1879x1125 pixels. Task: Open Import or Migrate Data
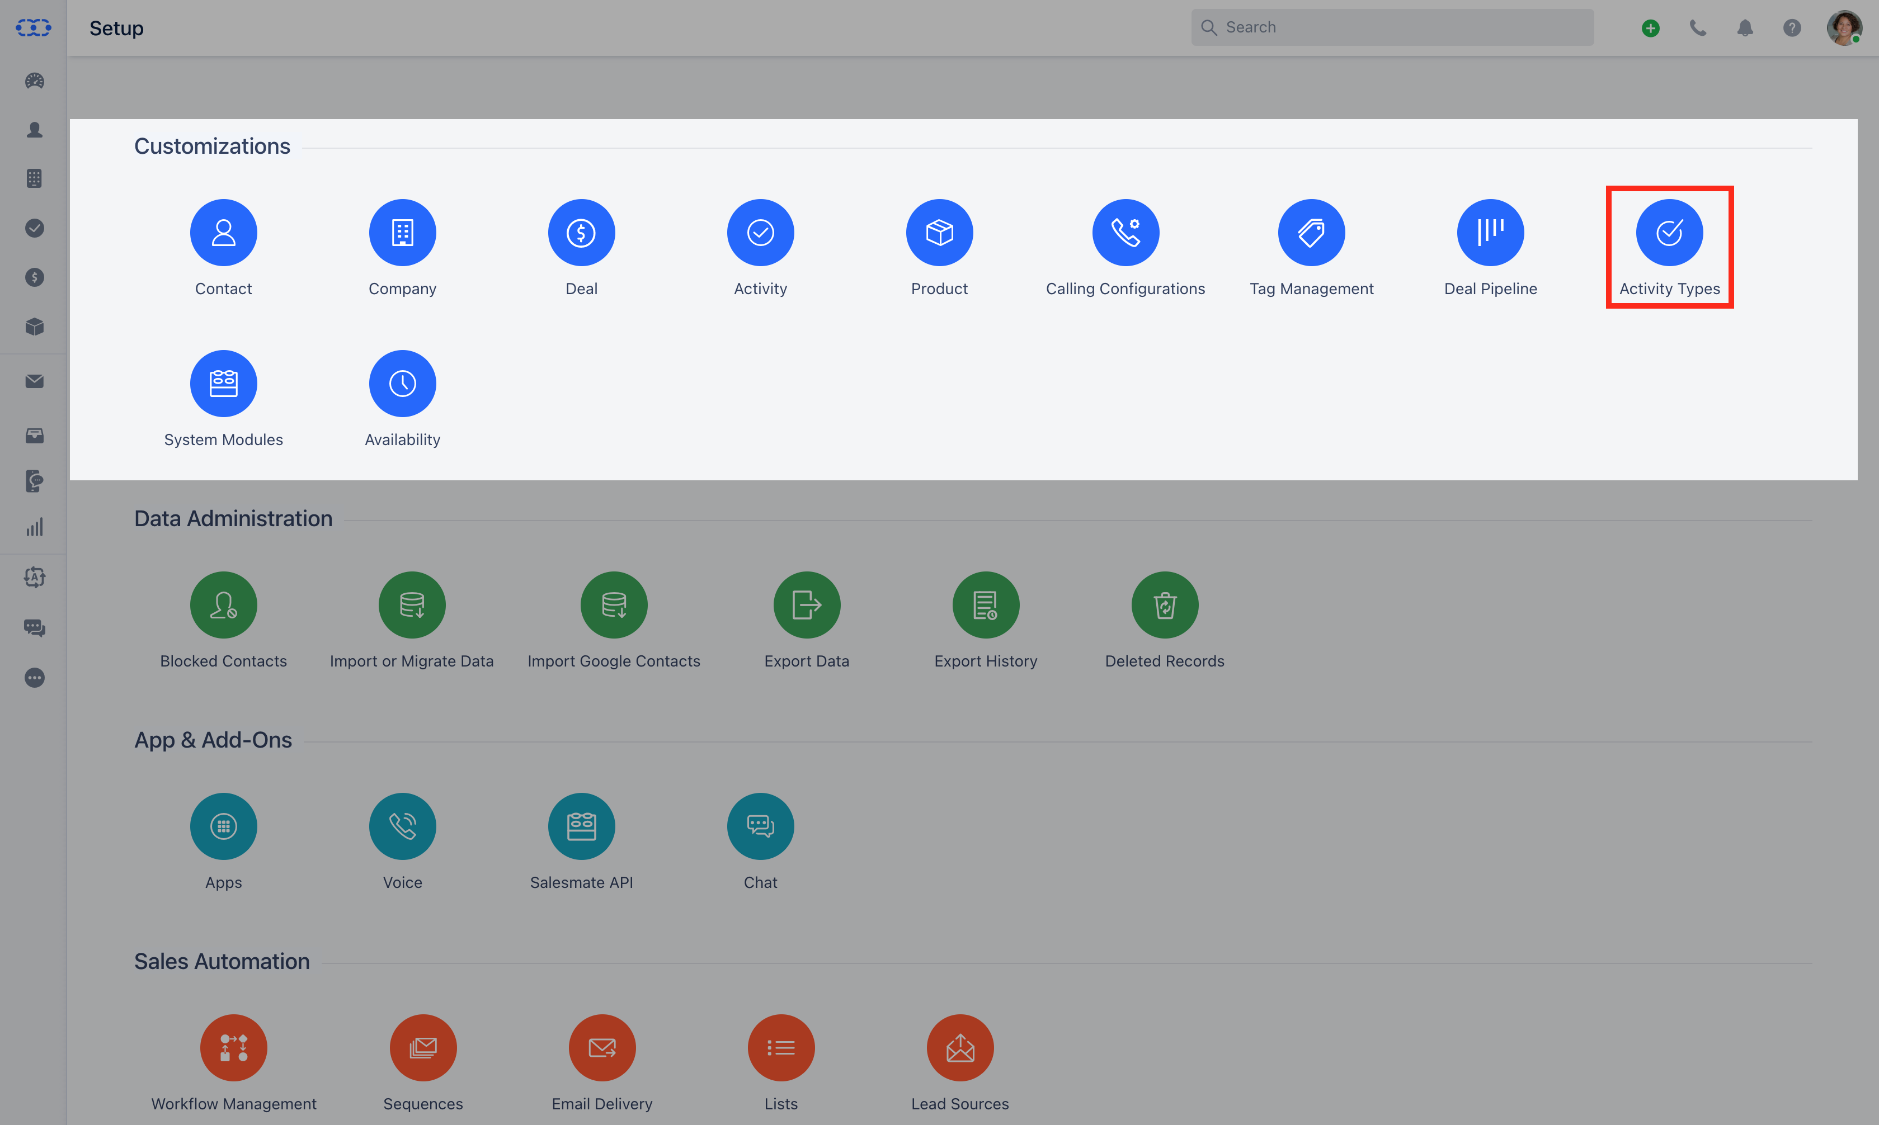coord(412,605)
